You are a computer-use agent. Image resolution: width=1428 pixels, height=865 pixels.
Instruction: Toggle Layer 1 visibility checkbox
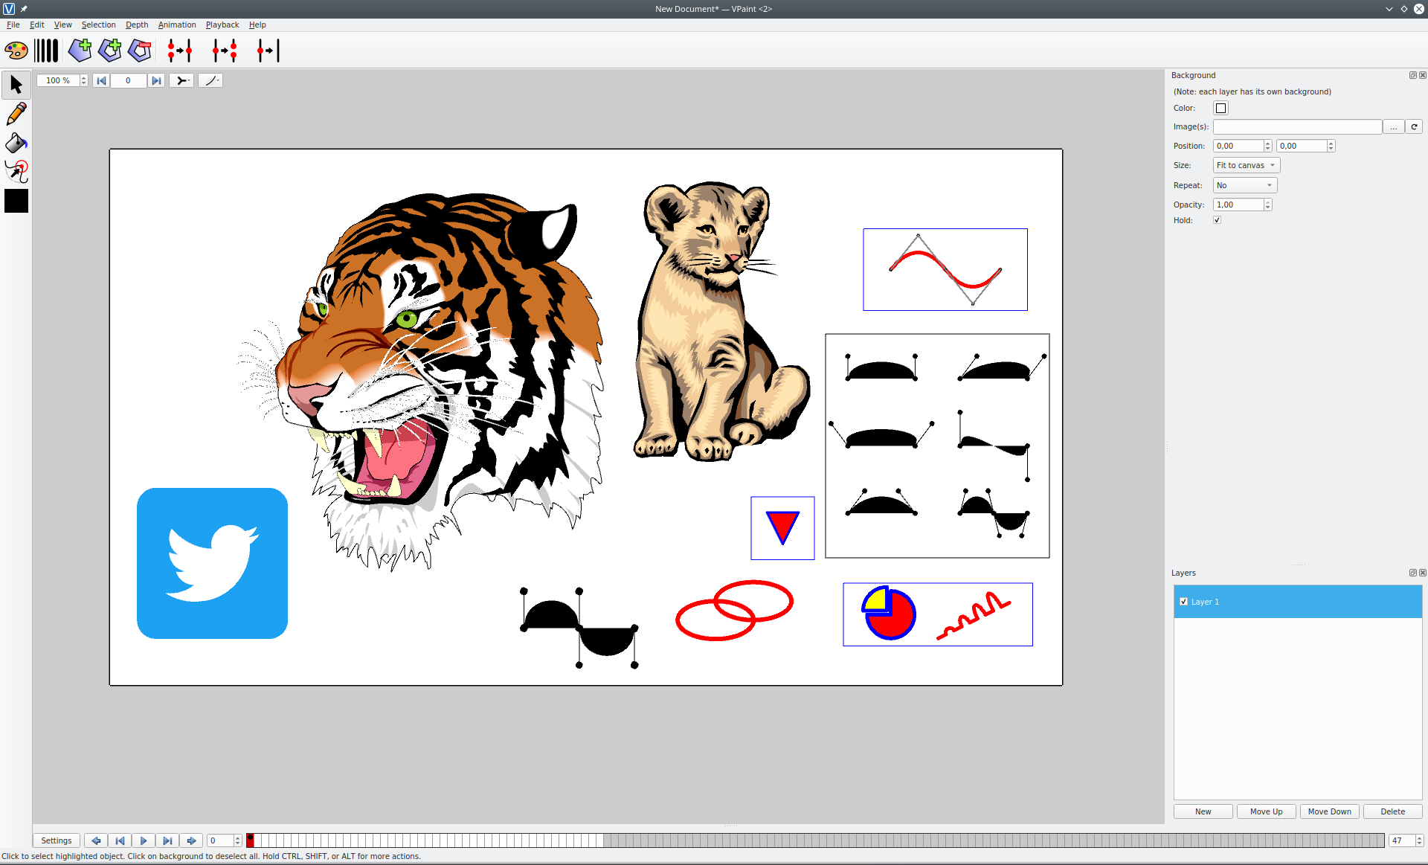pos(1183,602)
